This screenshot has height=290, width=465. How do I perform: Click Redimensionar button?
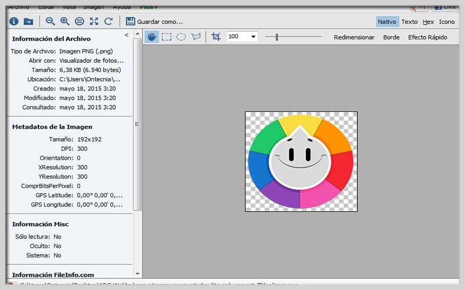[354, 37]
